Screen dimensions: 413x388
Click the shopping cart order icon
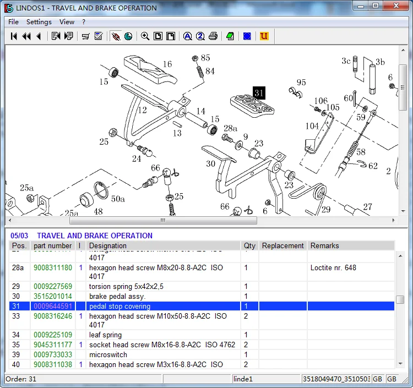[x=85, y=36]
